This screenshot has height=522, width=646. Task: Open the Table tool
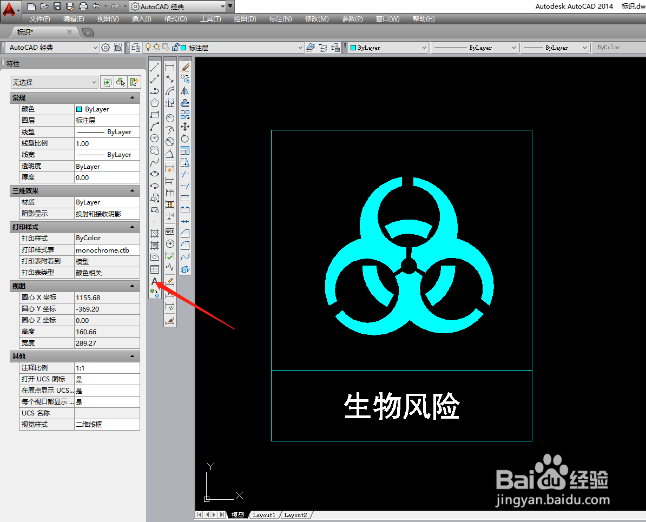coord(155,269)
